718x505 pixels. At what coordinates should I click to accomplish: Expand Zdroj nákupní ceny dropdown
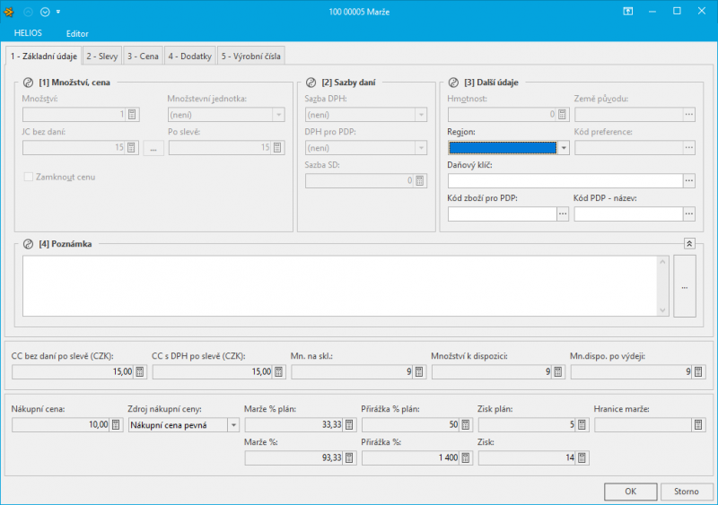[x=233, y=424]
